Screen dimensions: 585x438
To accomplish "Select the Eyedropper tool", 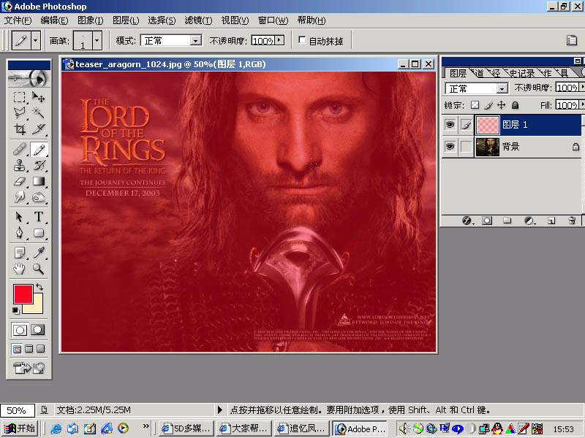I will 39,253.
